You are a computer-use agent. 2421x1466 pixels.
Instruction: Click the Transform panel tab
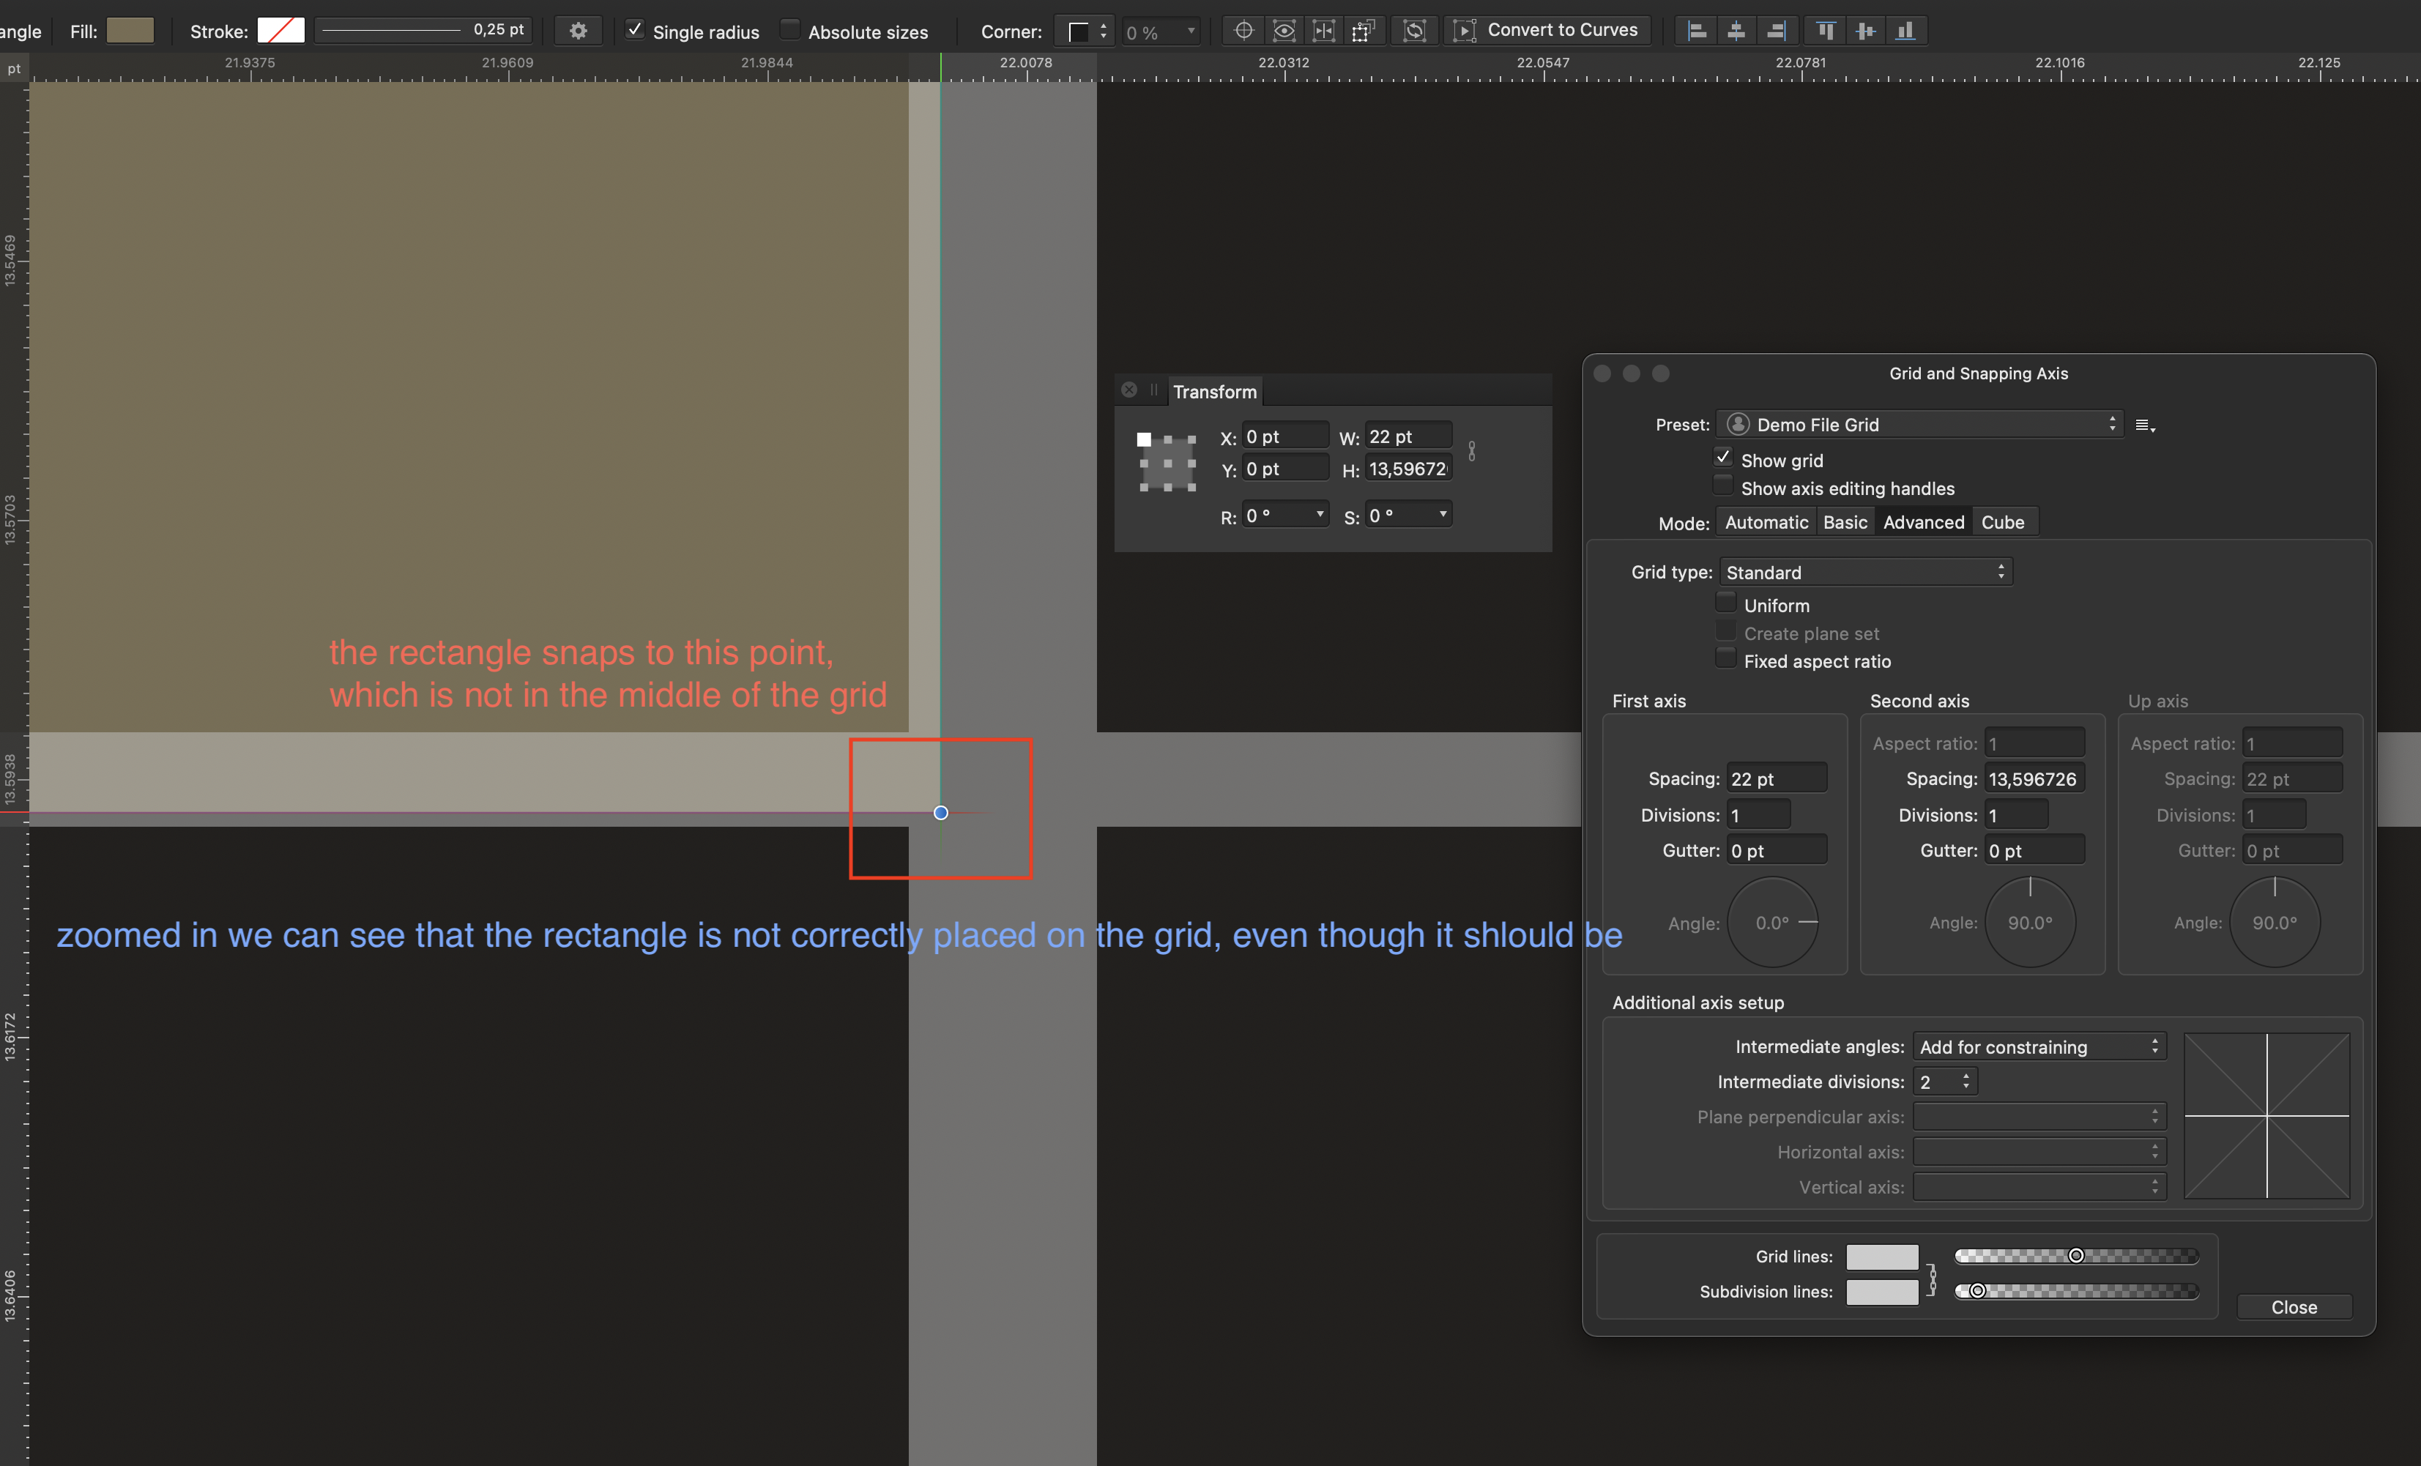1214,391
